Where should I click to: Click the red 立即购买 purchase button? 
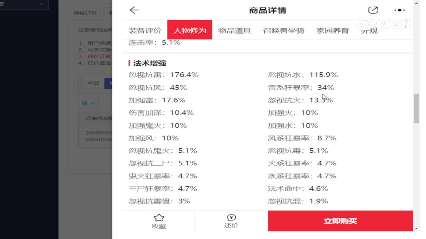[340, 221]
